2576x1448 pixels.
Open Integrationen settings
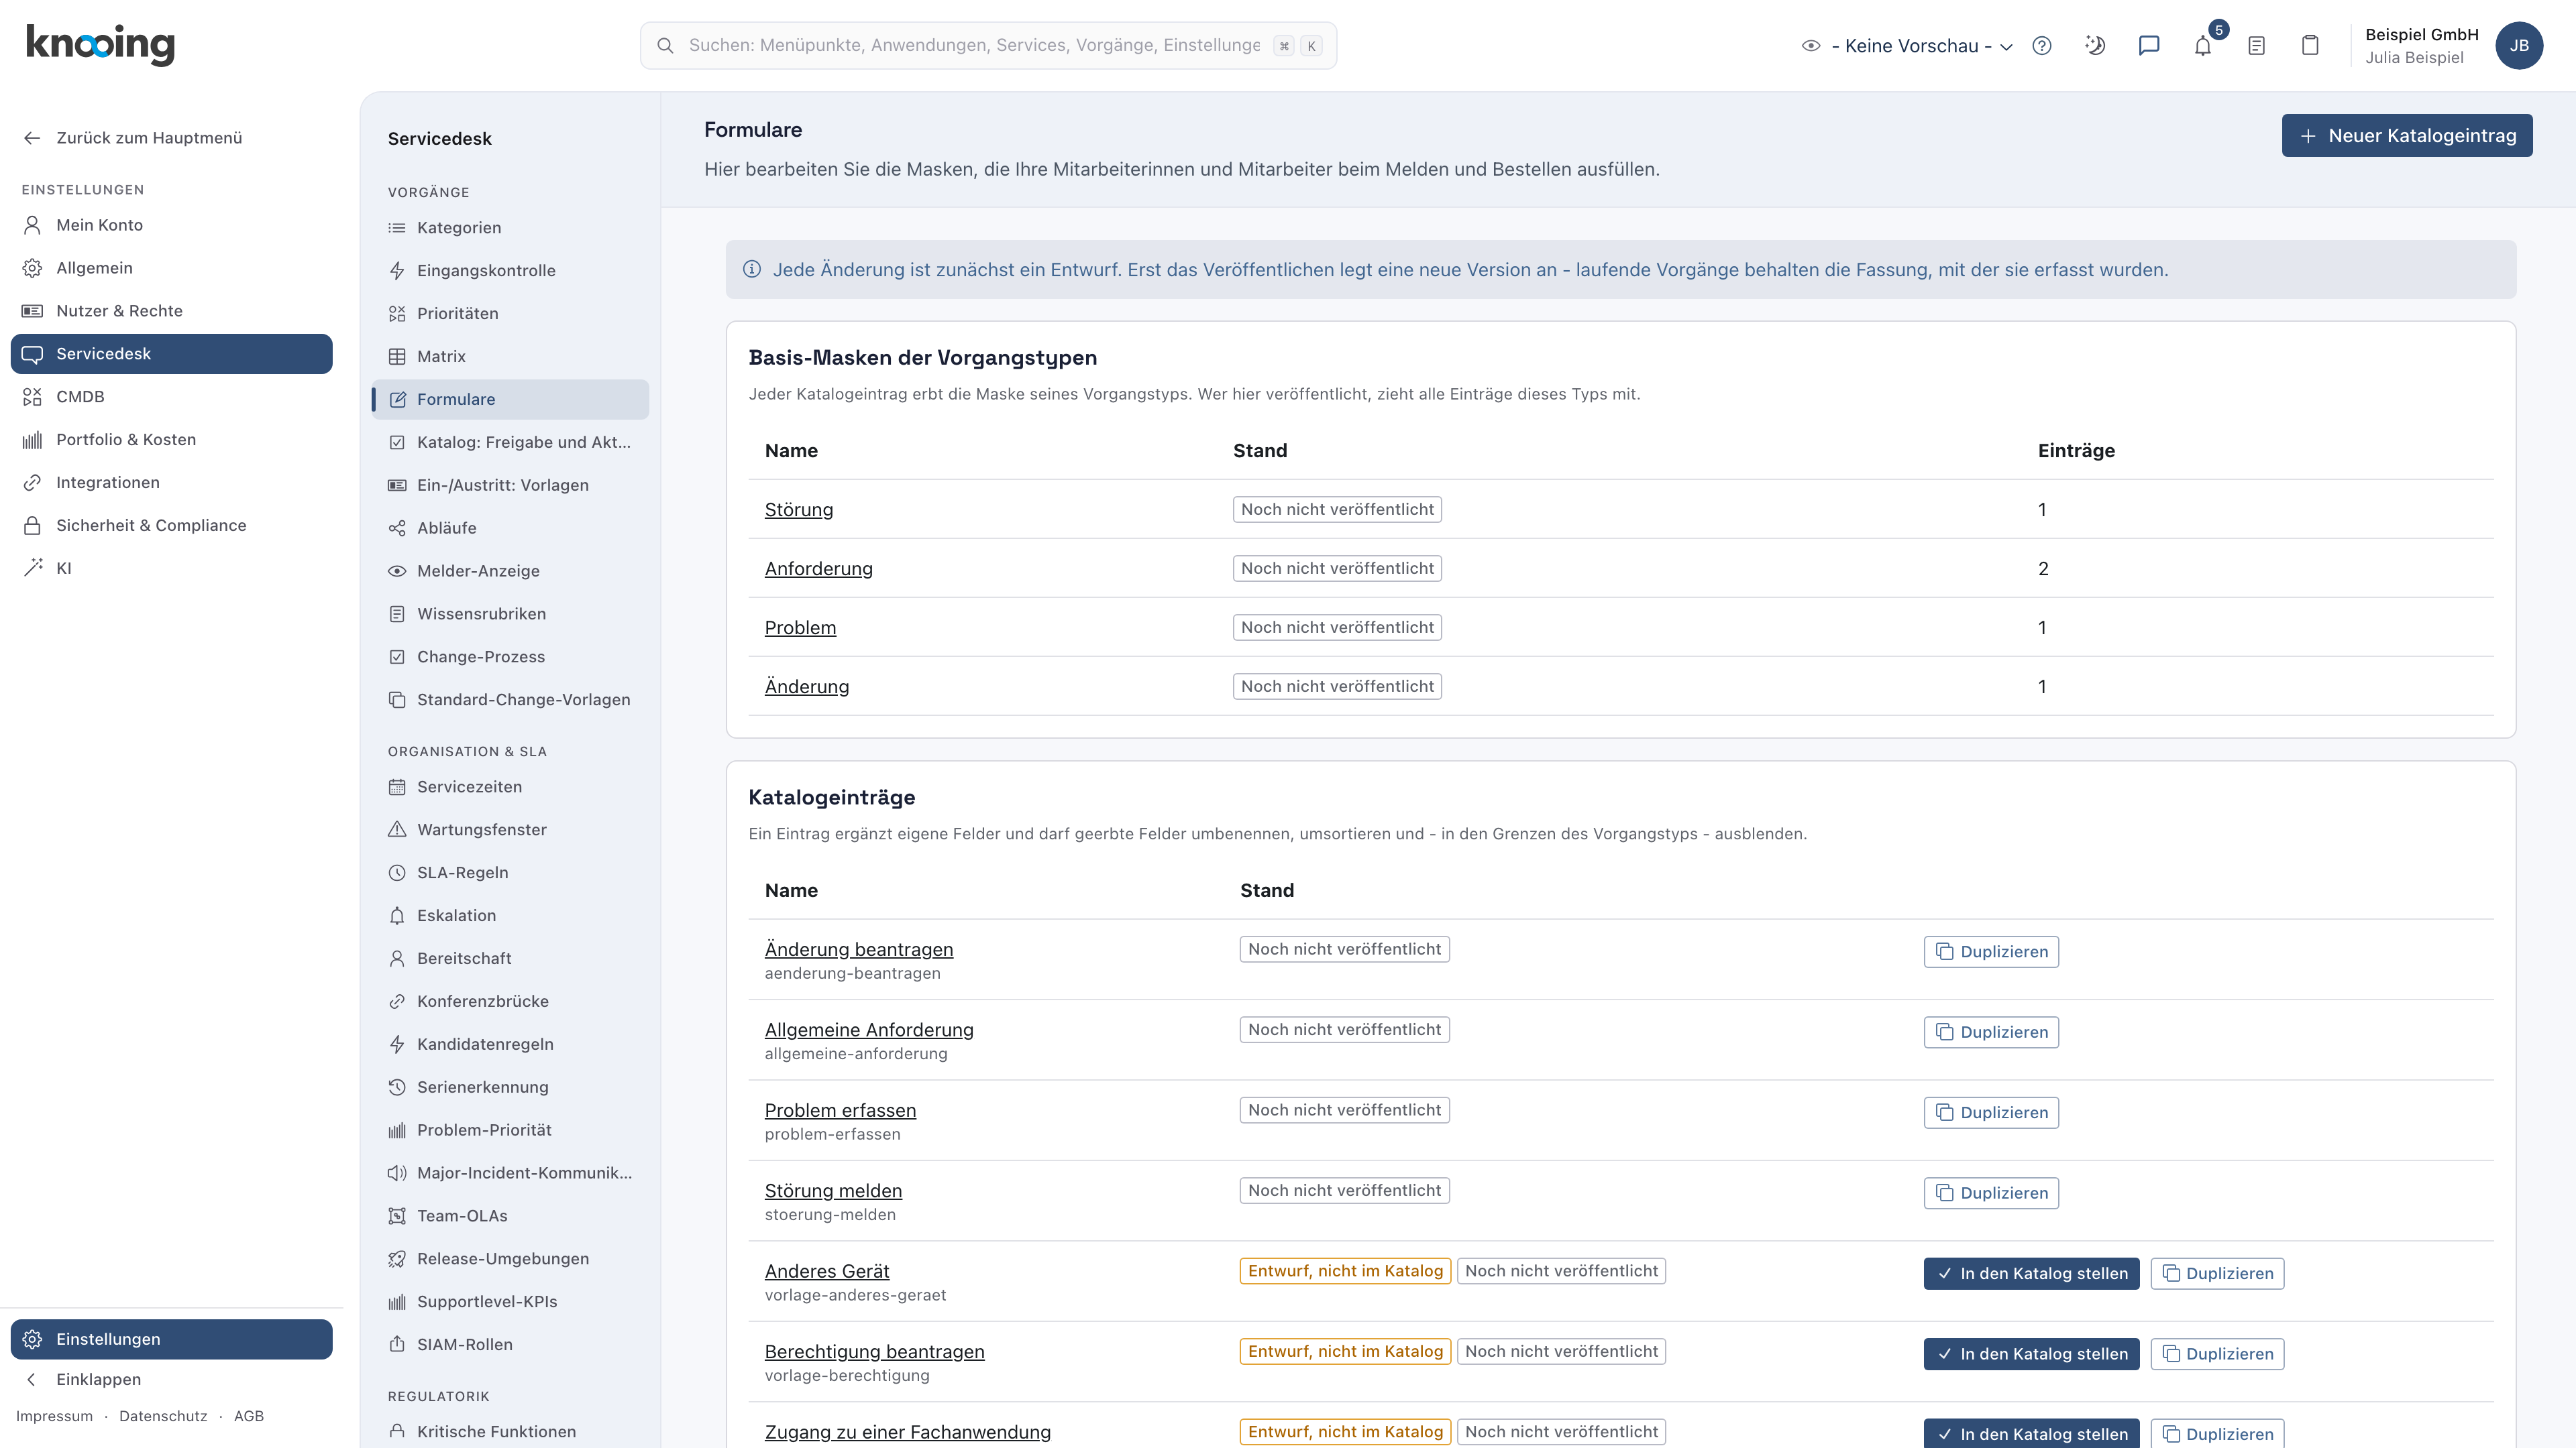(171, 483)
